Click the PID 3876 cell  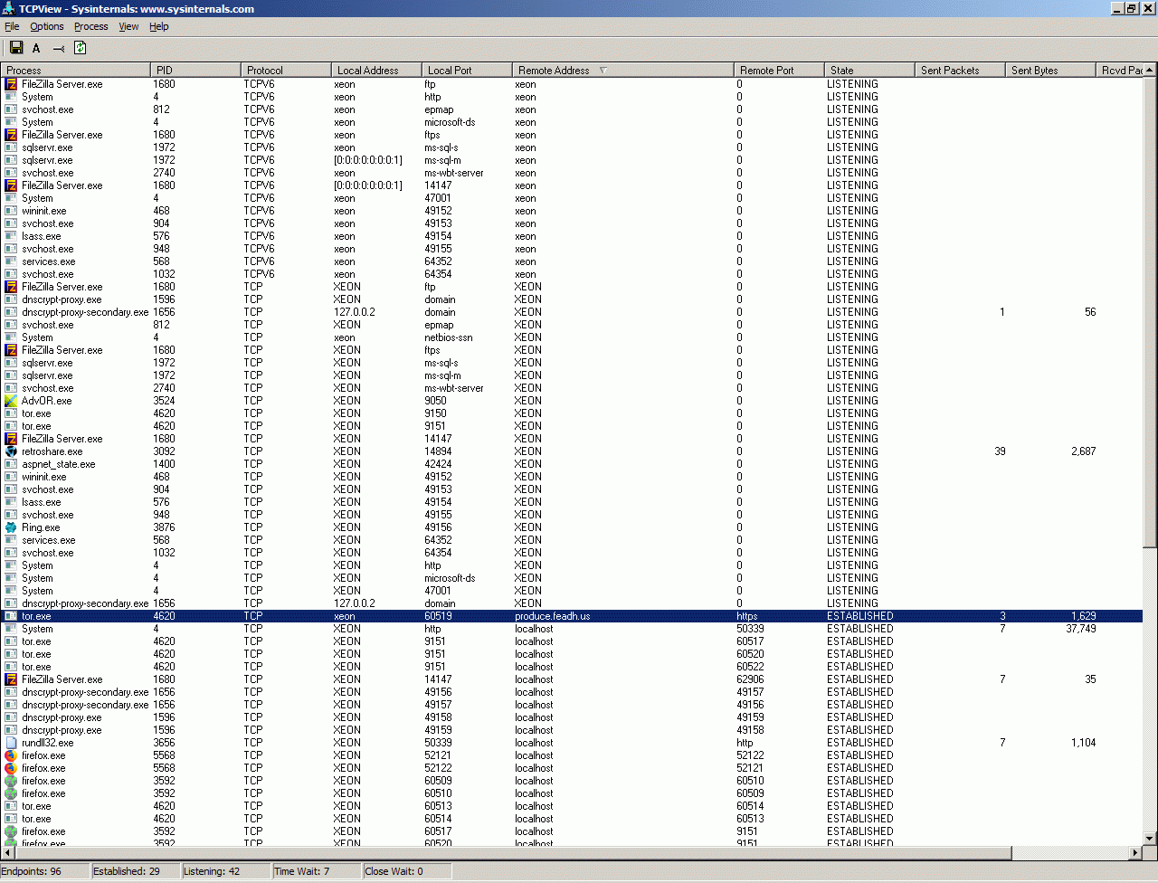click(x=164, y=527)
